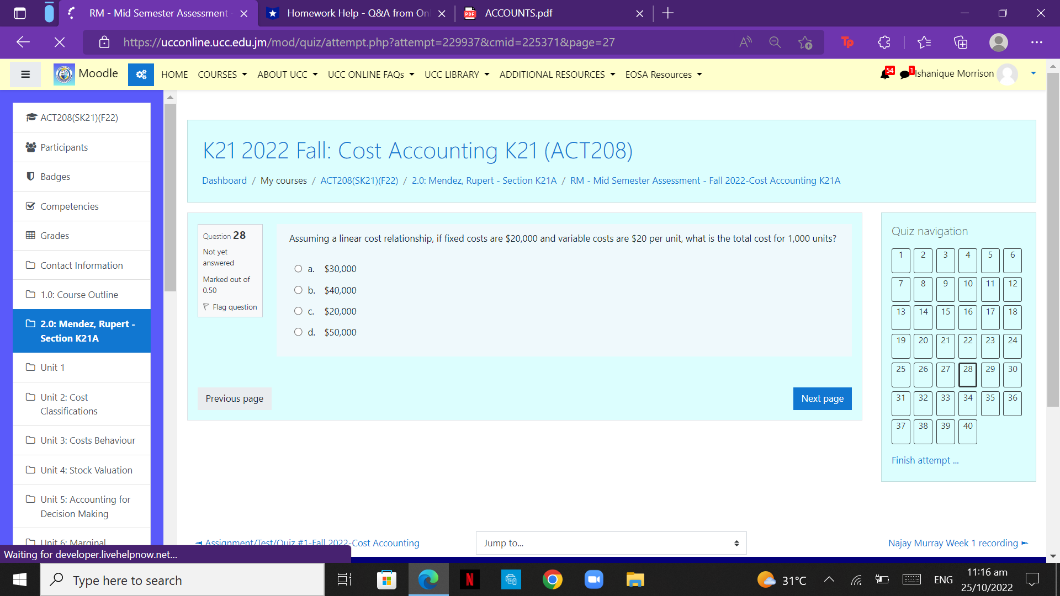The height and width of the screenshot is (596, 1060).
Task: Open messages via the speech bubble icon
Action: tap(904, 74)
